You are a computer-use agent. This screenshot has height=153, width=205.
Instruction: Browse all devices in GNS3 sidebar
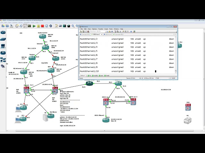[x=3, y=60]
